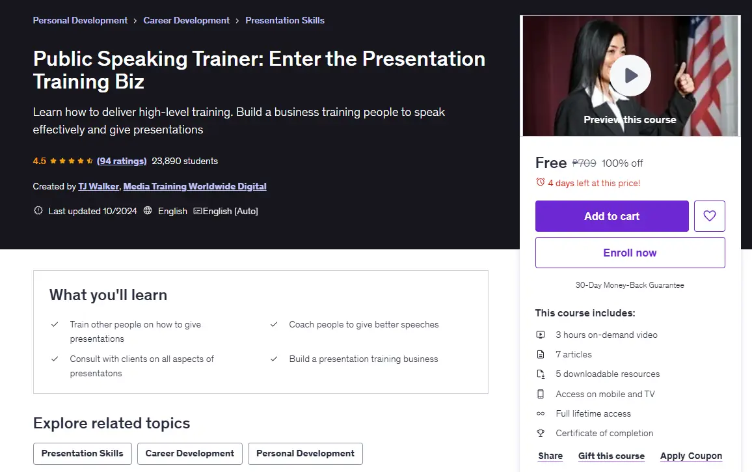Click 23,890 students text
Screen dimensions: 752x472
[185, 161]
